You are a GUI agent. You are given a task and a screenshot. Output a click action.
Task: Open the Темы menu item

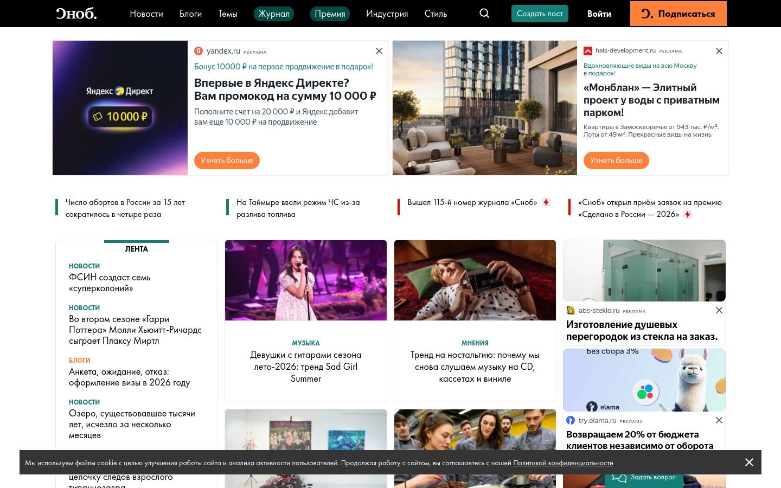[x=228, y=14]
